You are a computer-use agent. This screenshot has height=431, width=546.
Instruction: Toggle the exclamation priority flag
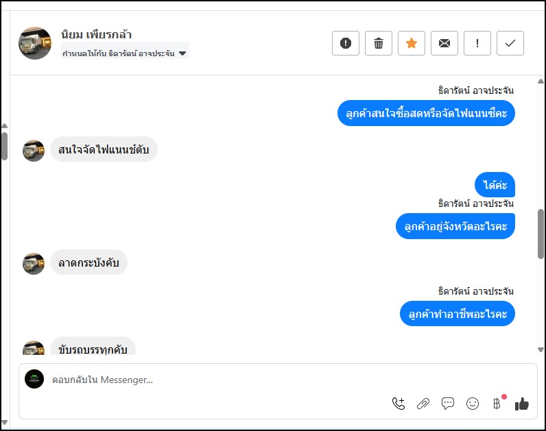477,43
